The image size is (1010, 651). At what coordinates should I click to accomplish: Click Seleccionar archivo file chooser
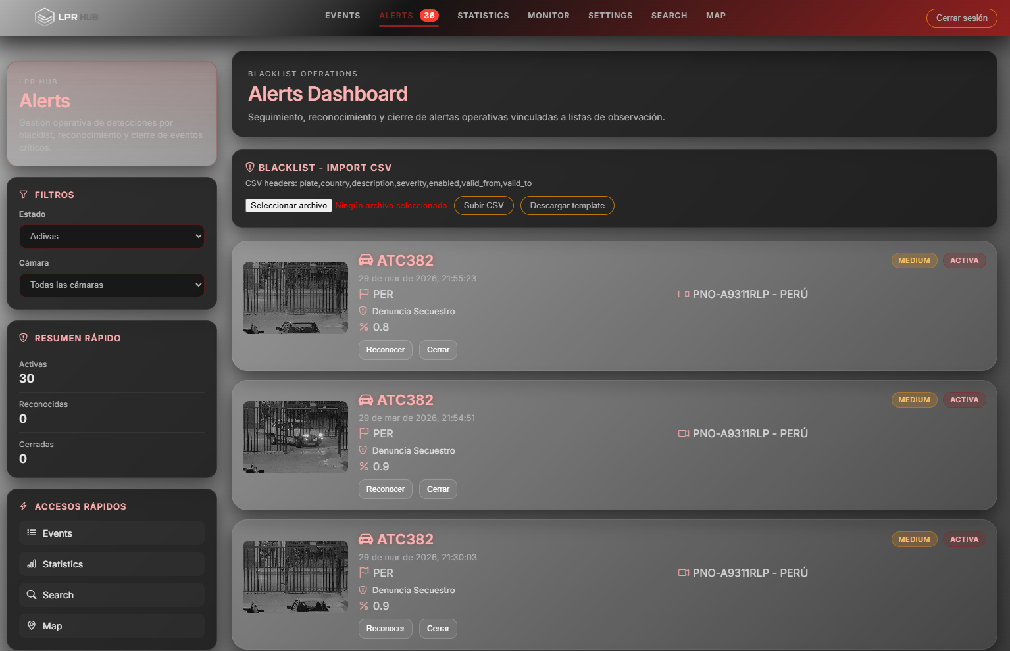[x=289, y=206]
